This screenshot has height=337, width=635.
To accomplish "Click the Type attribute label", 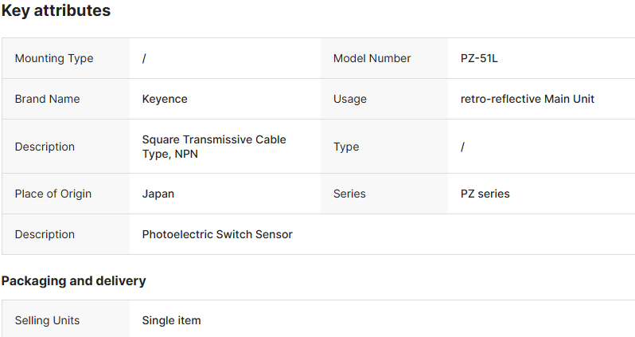I will click(346, 147).
